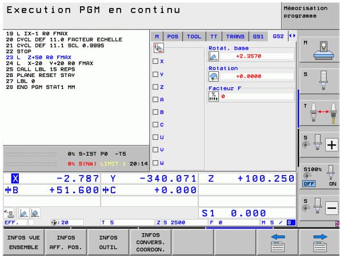Click the machine status icon left of the two rotation icons
Image resolution: width=340 pixels, height=256 pixels.
click(9, 213)
